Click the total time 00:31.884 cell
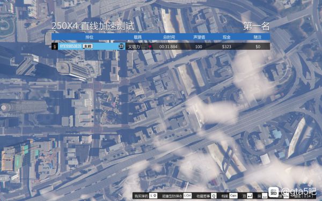This screenshot has height=201, width=322. click(169, 47)
